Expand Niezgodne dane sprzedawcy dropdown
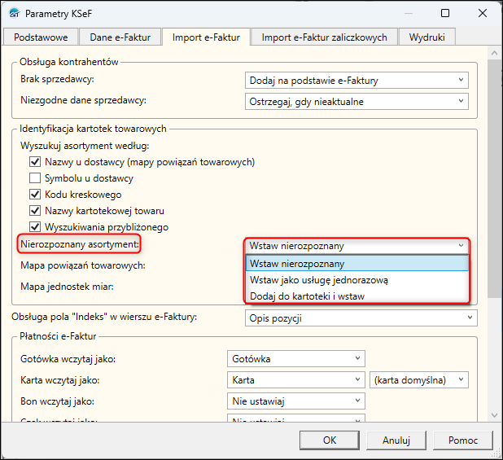This screenshot has width=503, height=460. [x=356, y=102]
